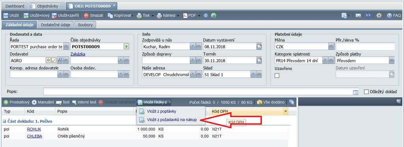
Task: Click the icon at the Popis field's end
Action: point(355,92)
